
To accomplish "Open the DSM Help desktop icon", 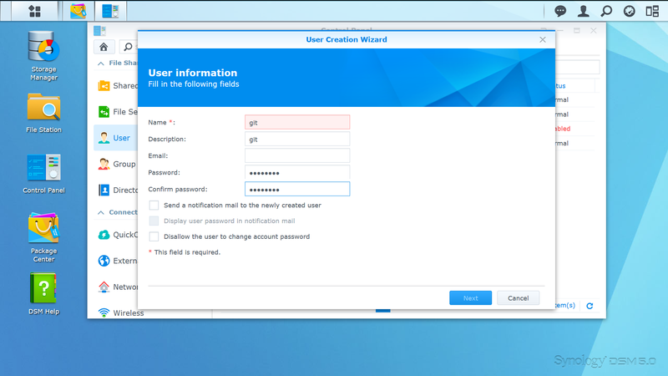I will tap(43, 294).
